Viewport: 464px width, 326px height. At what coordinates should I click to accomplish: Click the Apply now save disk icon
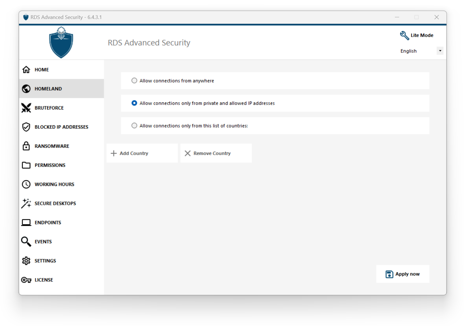point(389,274)
